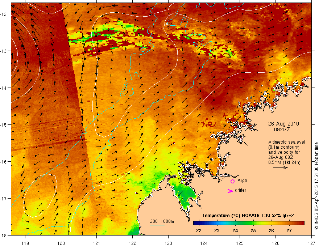Screen dimensions: 319x246
Task: Click the 'drifter' legend label
Action: click(x=240, y=190)
